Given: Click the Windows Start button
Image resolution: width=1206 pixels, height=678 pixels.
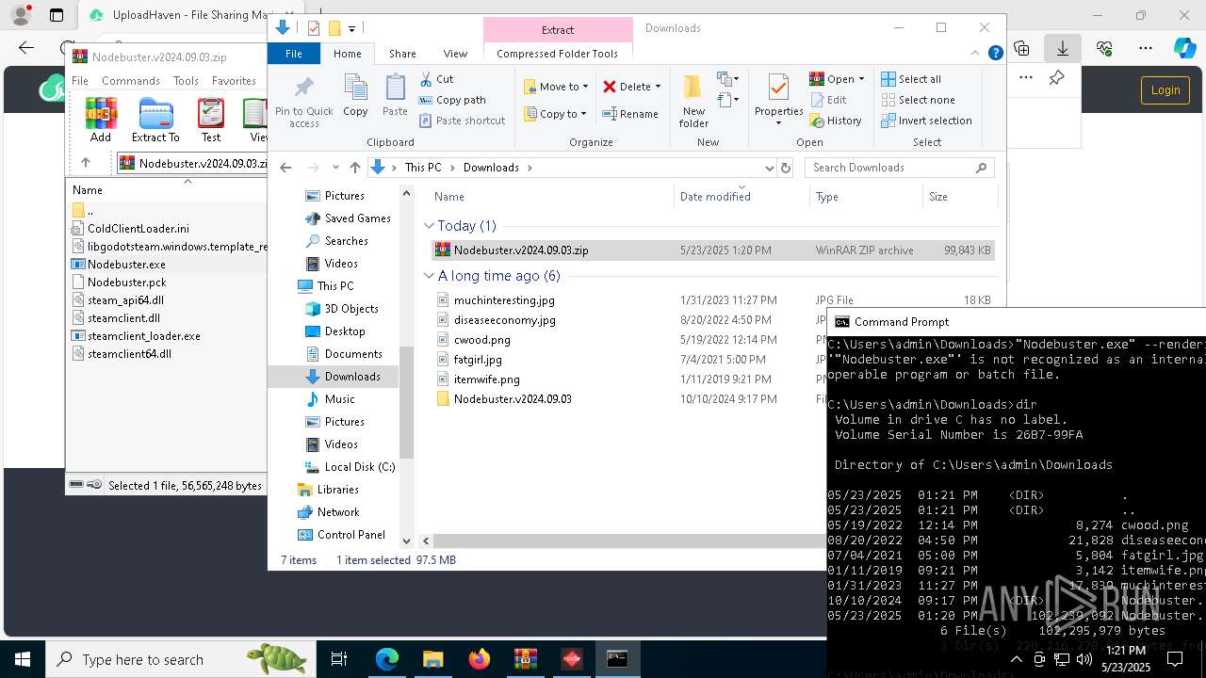Looking at the screenshot, I should pos(23,659).
